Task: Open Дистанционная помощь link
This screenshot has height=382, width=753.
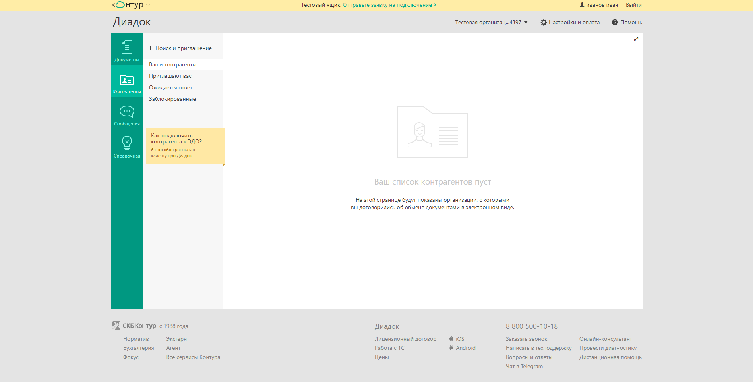Action: pyautogui.click(x=610, y=357)
